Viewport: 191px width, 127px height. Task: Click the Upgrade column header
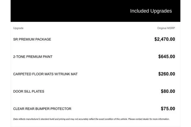(18, 28)
